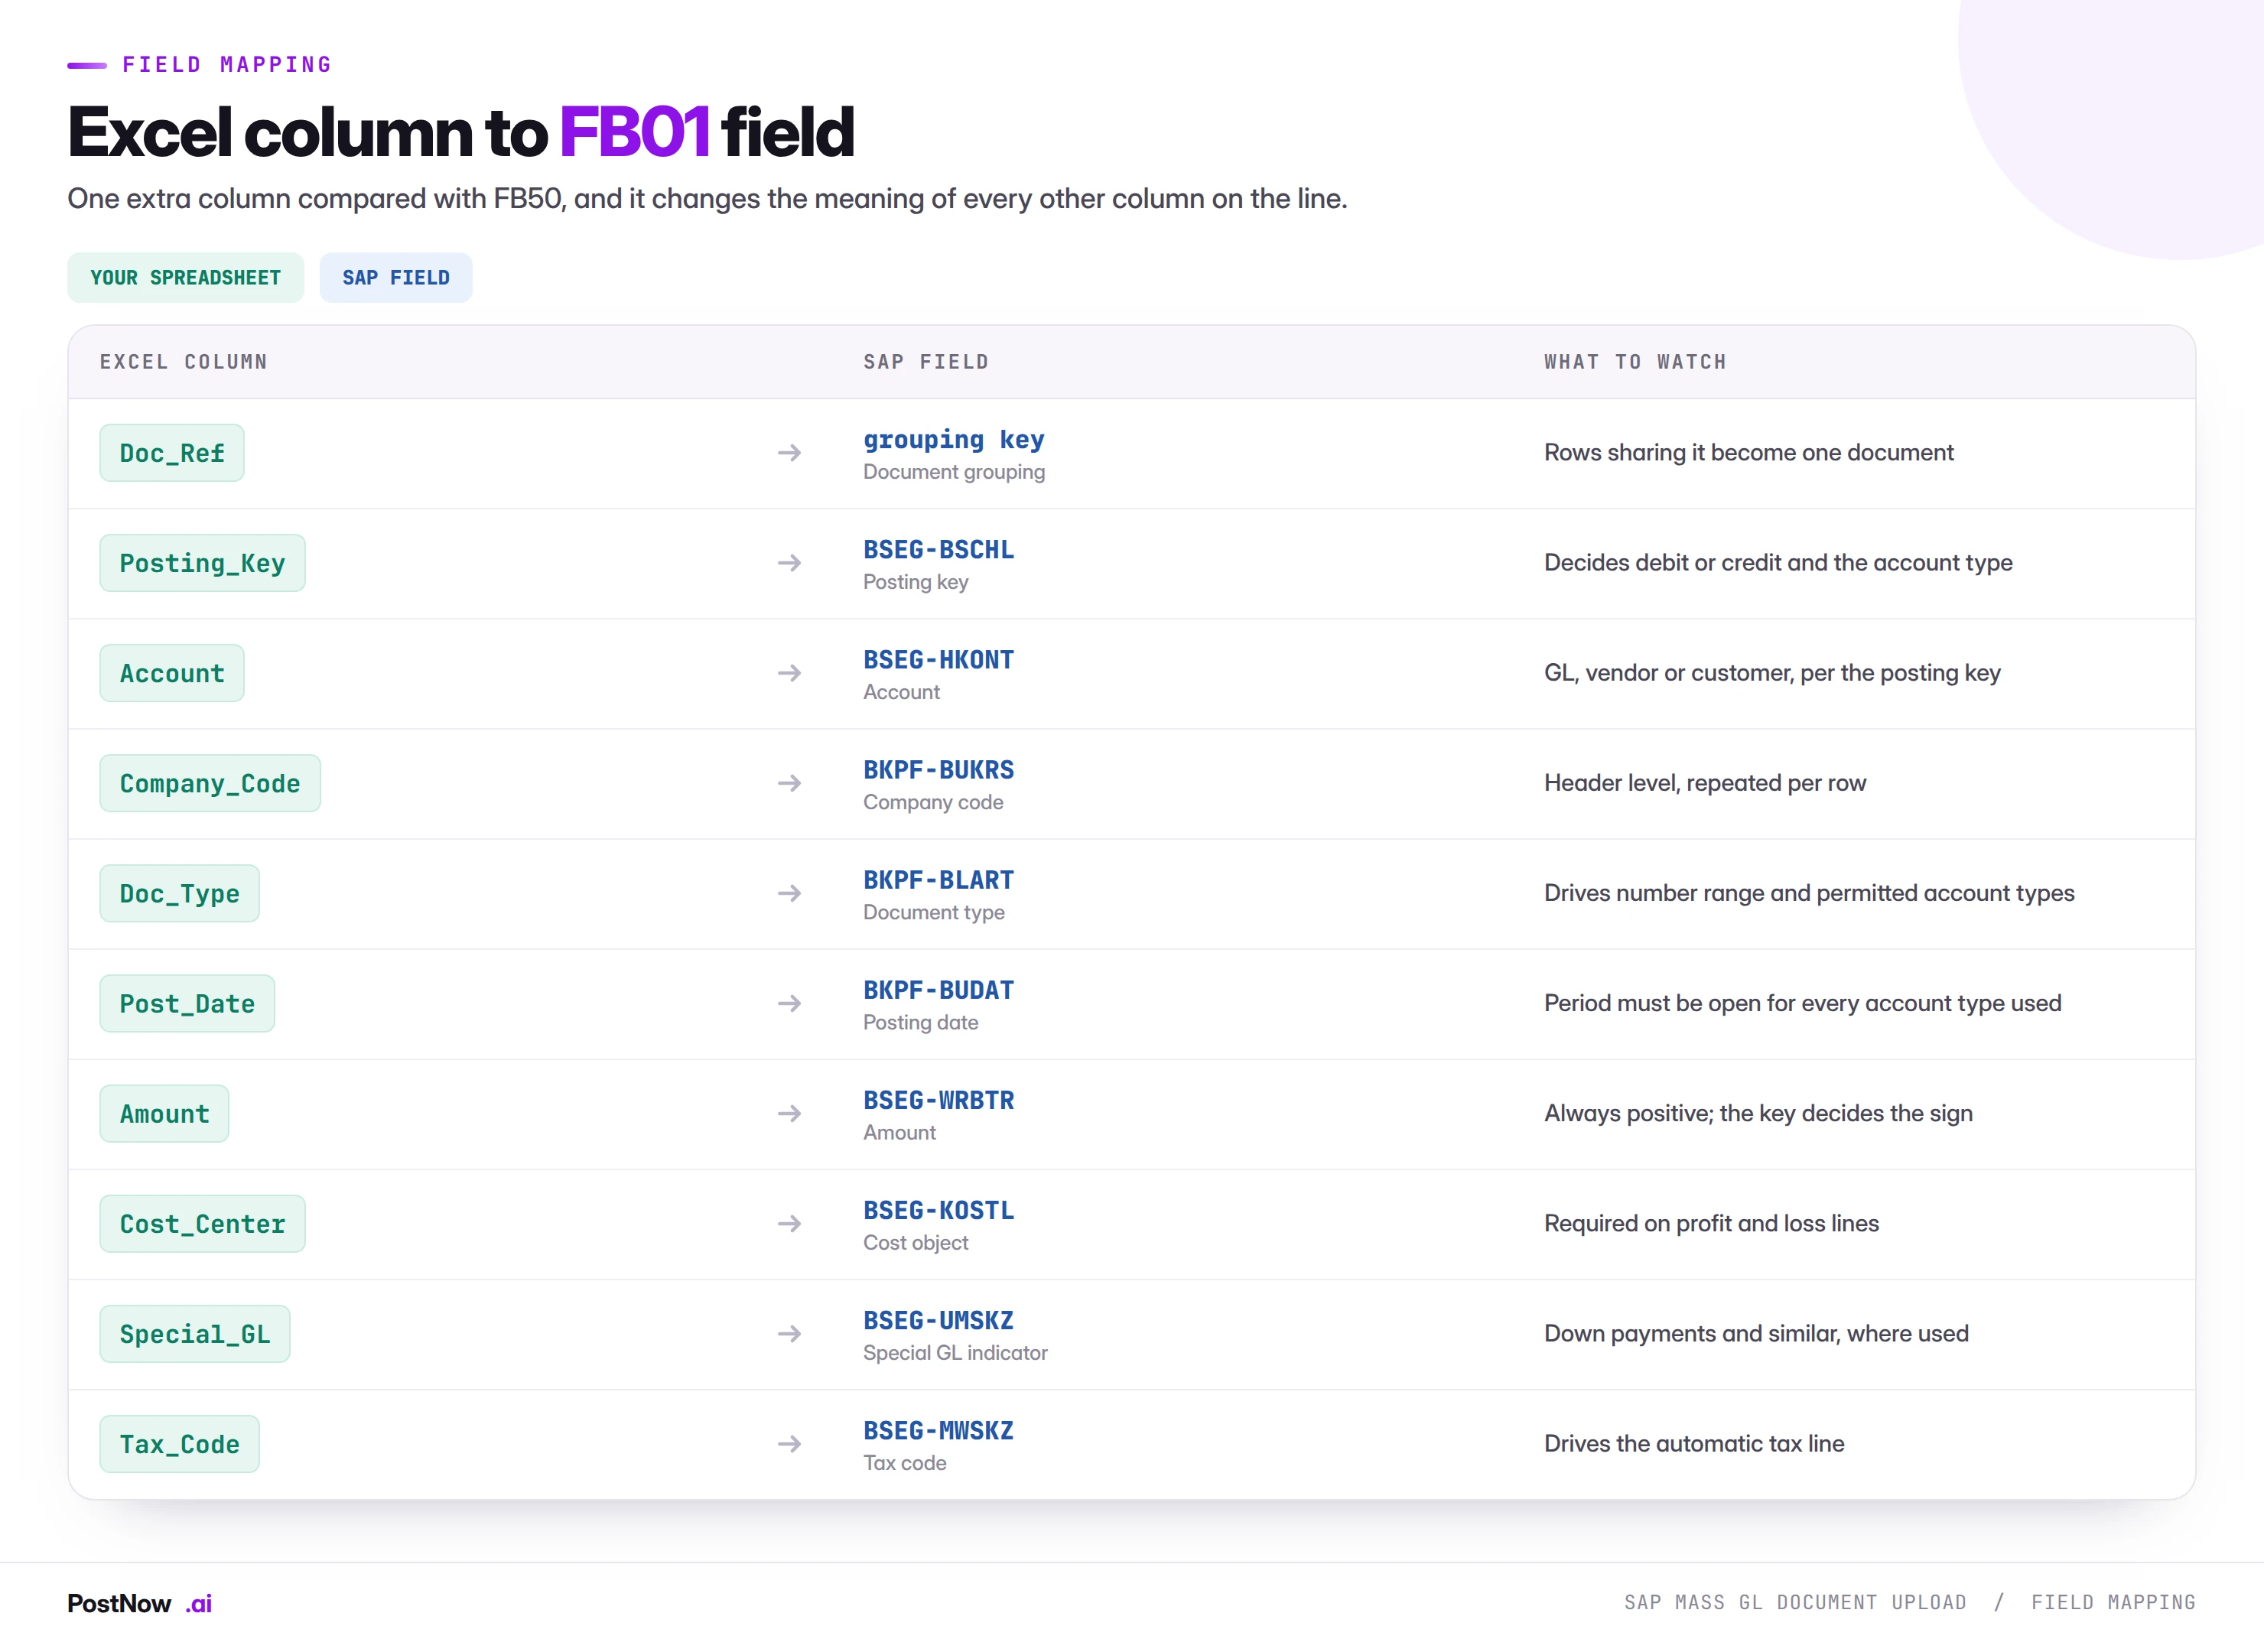Click the arrow in the Tax_Code row
The image size is (2264, 1652).
pyautogui.click(x=789, y=1444)
